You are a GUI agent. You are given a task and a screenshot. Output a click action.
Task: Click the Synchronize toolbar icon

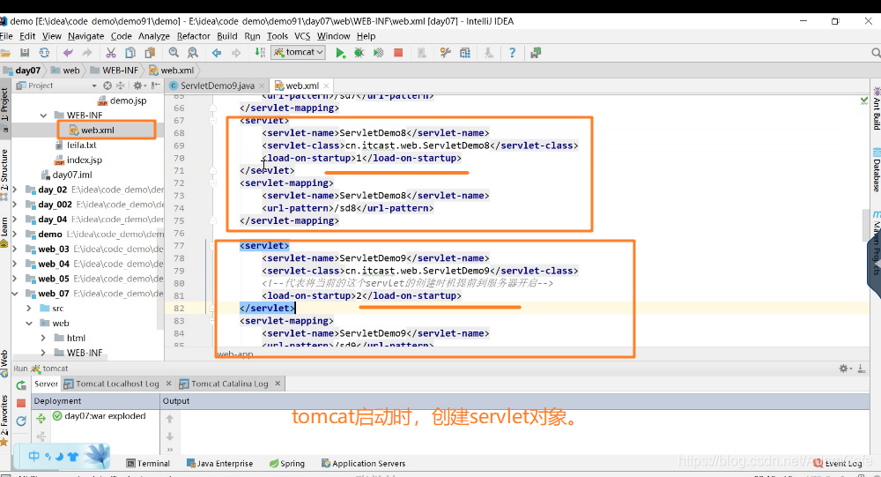(44, 52)
